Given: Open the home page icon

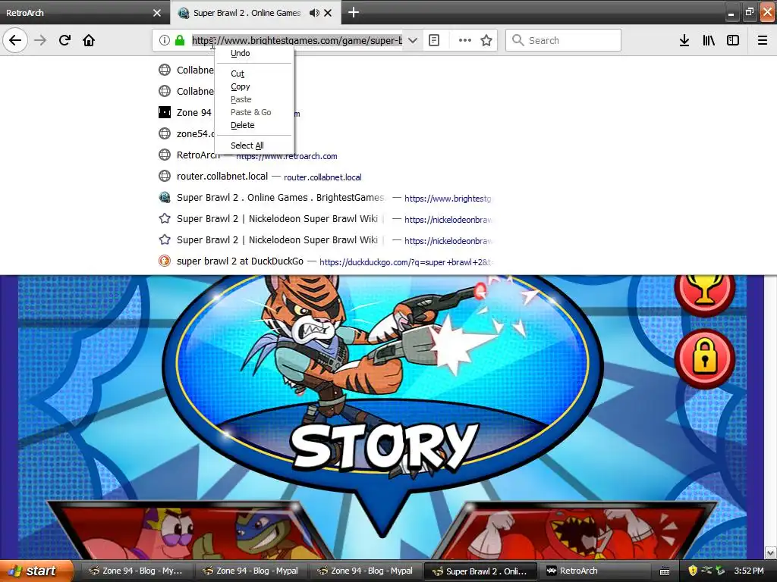Looking at the screenshot, I should (89, 40).
